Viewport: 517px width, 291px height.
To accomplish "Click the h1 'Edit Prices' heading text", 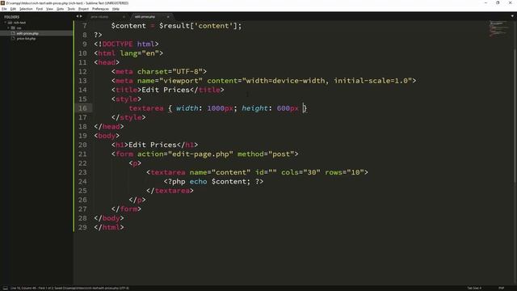I will point(153,145).
